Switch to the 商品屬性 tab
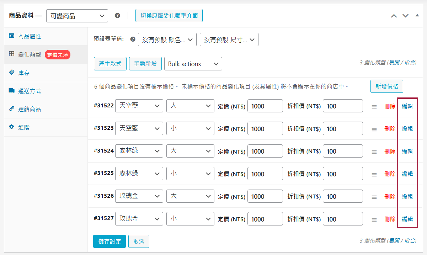The width and height of the screenshot is (427, 255). point(25,36)
